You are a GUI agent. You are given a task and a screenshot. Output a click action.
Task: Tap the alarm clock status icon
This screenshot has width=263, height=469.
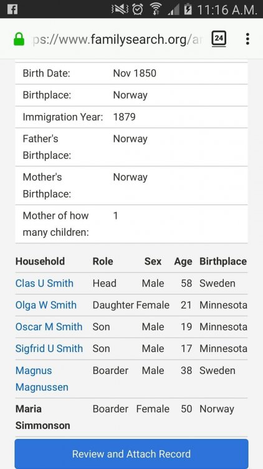coord(138,9)
